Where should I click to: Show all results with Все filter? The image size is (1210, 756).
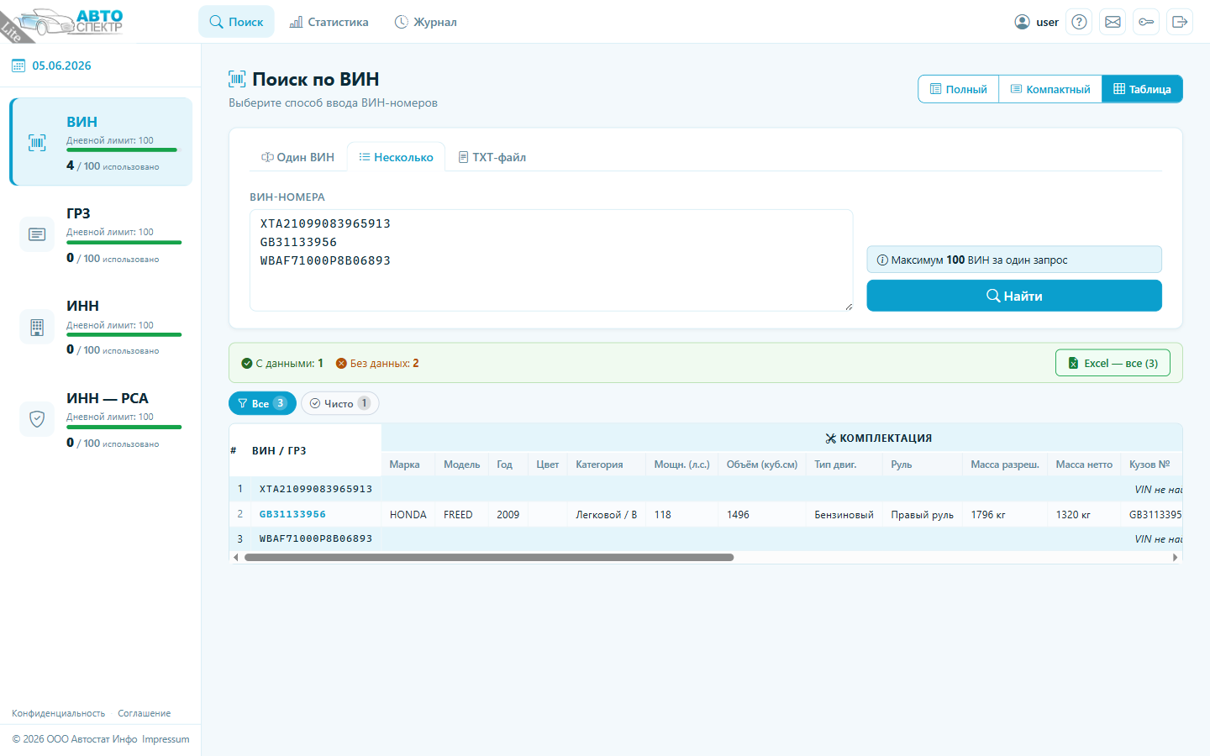(x=262, y=403)
